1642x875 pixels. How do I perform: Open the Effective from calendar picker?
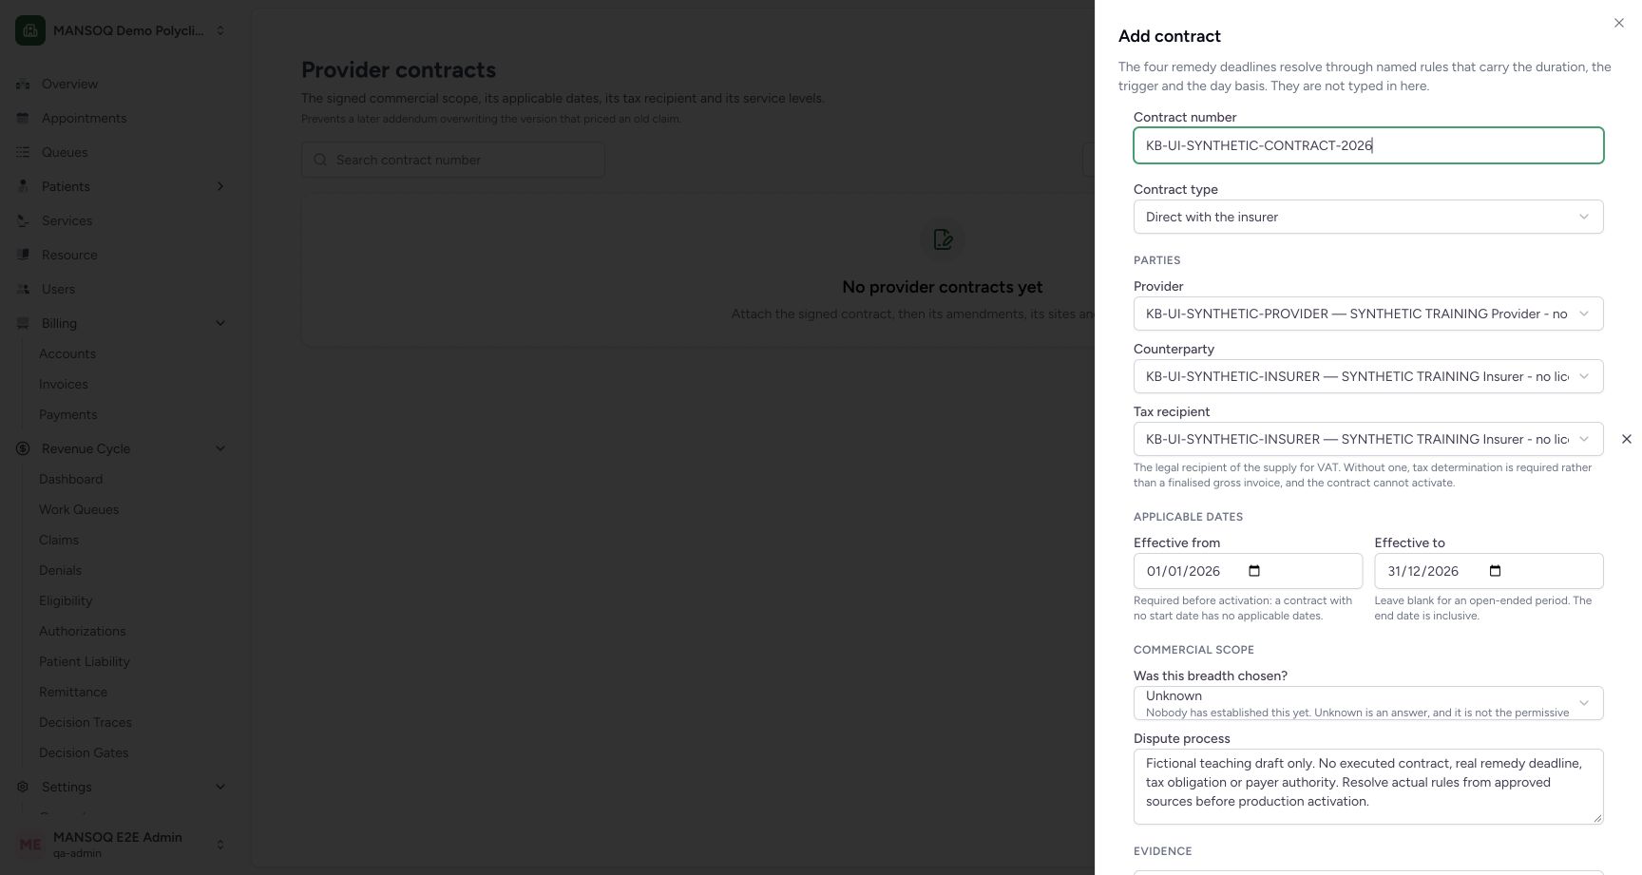pyautogui.click(x=1254, y=571)
